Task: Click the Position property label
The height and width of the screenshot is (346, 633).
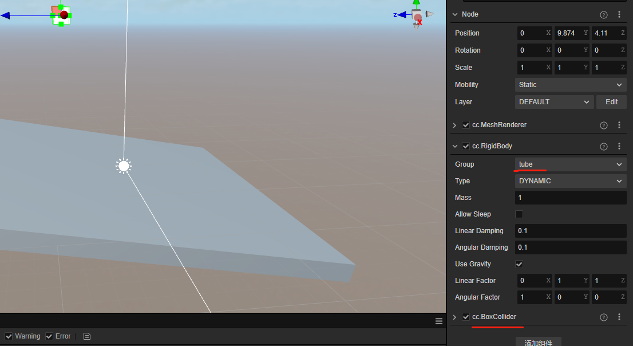Action: [467, 33]
